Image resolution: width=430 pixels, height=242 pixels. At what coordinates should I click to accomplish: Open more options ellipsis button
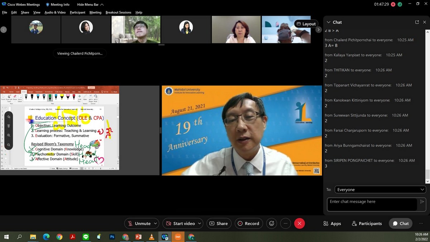[286, 223]
